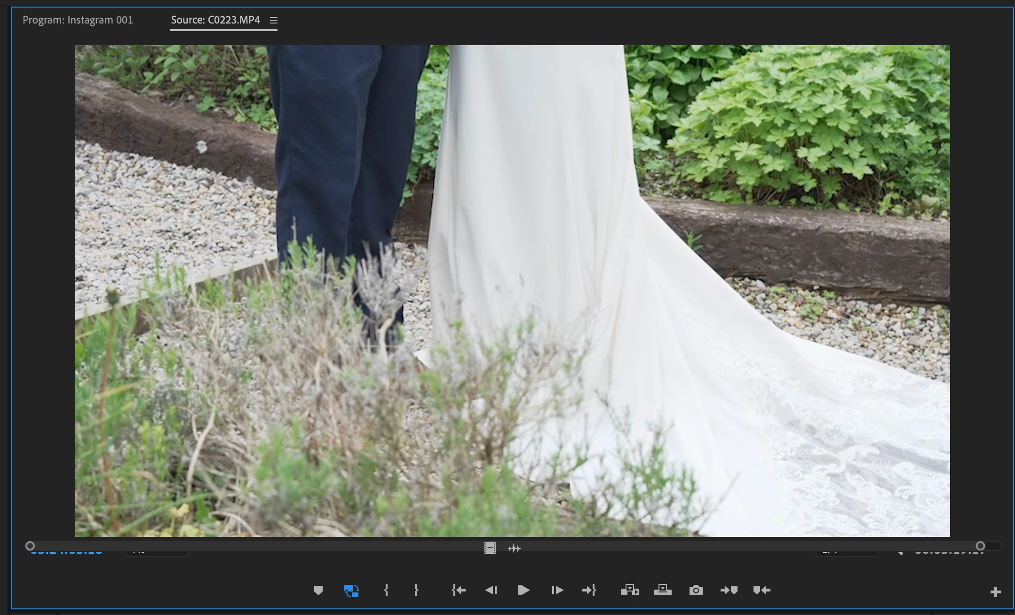Play the source clip

tap(523, 590)
